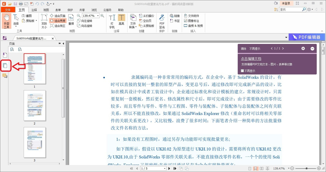Open the PDF签名 signing tool
Viewport: 326px width, 172px height.
(162, 21)
